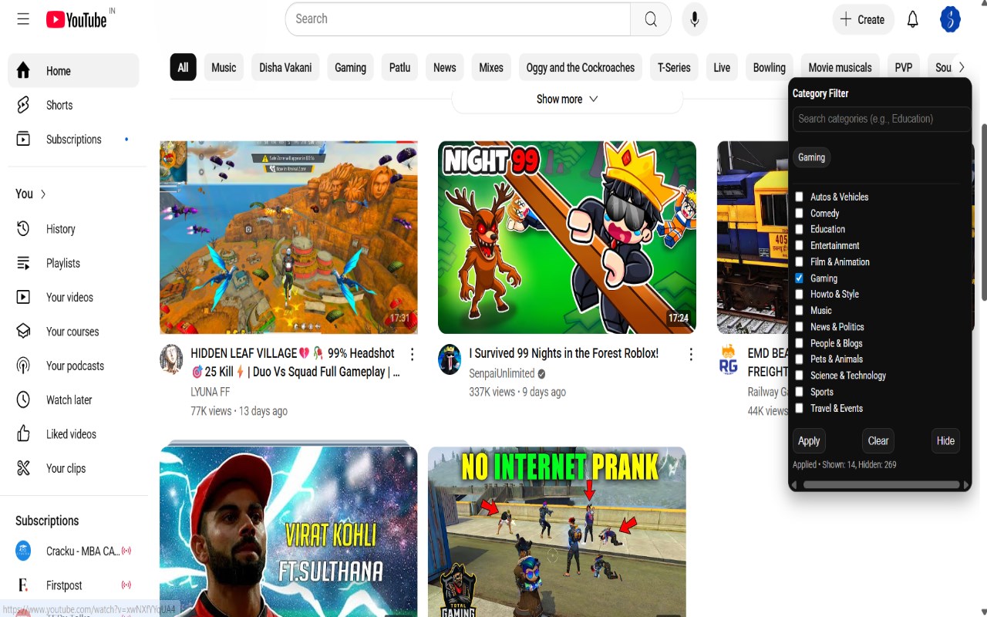The width and height of the screenshot is (987, 617).
Task: Open LYUNA FF channel avatar
Action: point(171,359)
